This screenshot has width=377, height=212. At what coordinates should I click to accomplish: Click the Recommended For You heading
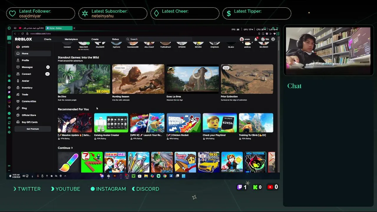[73, 109]
